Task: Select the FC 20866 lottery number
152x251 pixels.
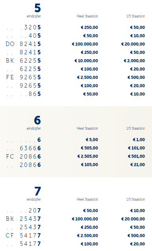Action: click(x=23, y=156)
